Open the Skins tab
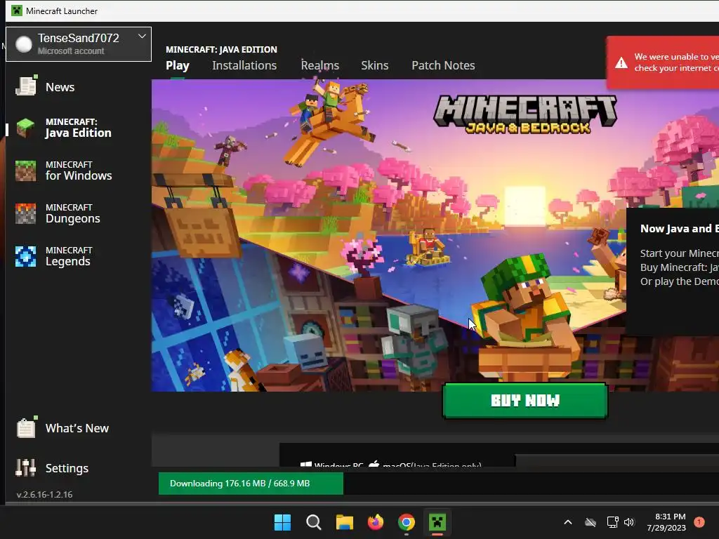Viewport: 719px width, 539px height. pos(375,65)
